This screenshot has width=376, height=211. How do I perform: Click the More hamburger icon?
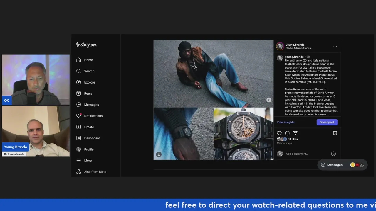coord(78,160)
